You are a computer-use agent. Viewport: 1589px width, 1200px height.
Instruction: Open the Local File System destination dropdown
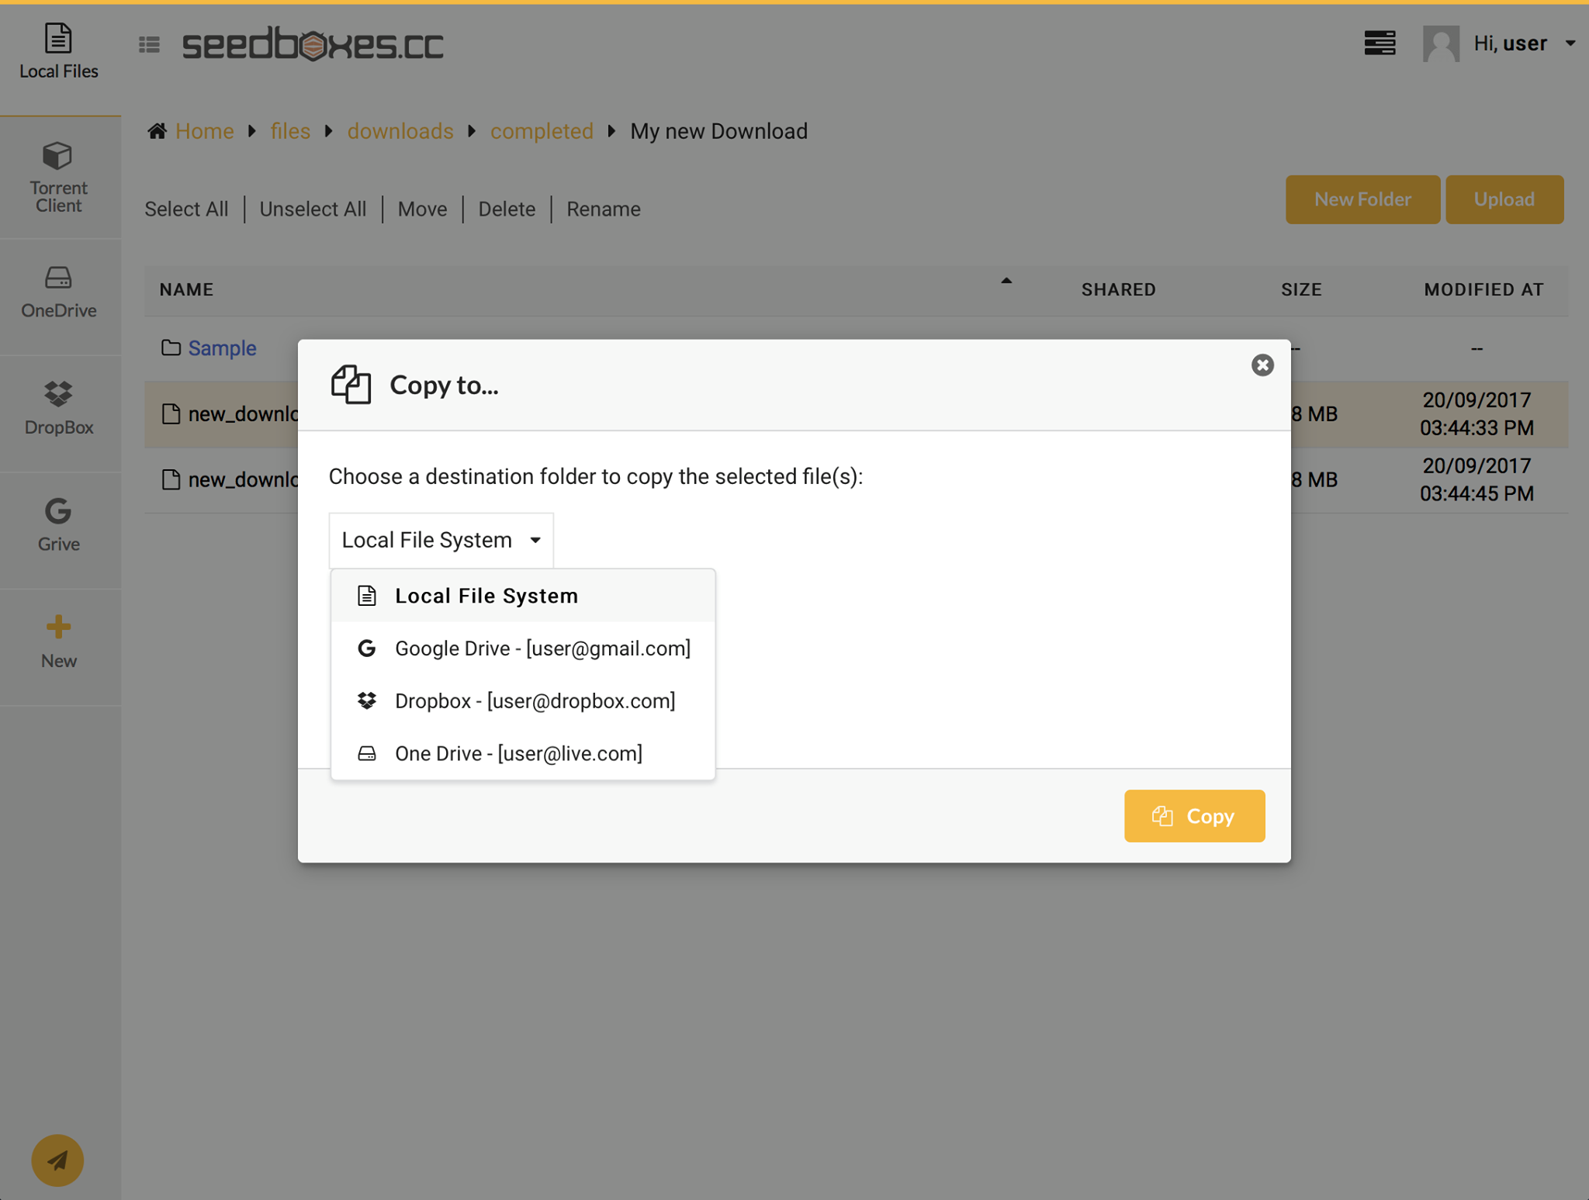click(x=441, y=540)
